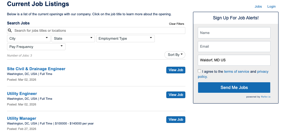
Task: Click Clear Filters link
Action: tap(176, 24)
